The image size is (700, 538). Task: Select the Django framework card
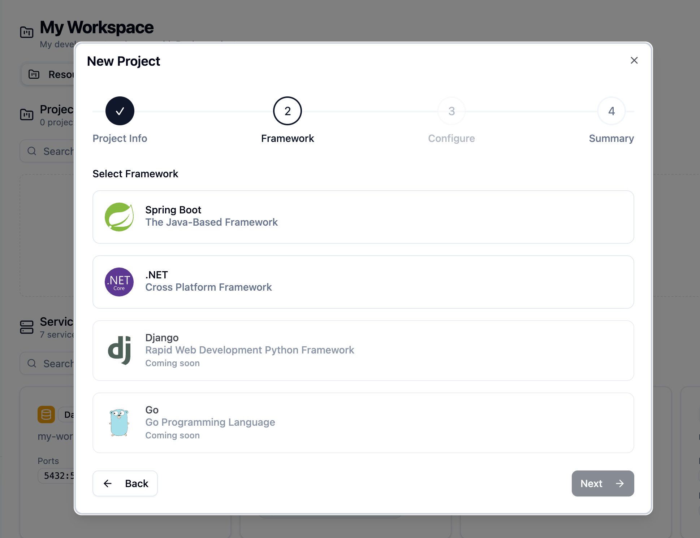tap(363, 351)
